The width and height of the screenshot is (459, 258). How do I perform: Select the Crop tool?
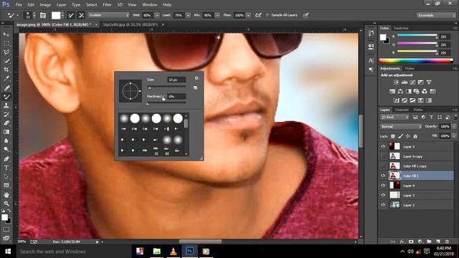click(x=6, y=70)
